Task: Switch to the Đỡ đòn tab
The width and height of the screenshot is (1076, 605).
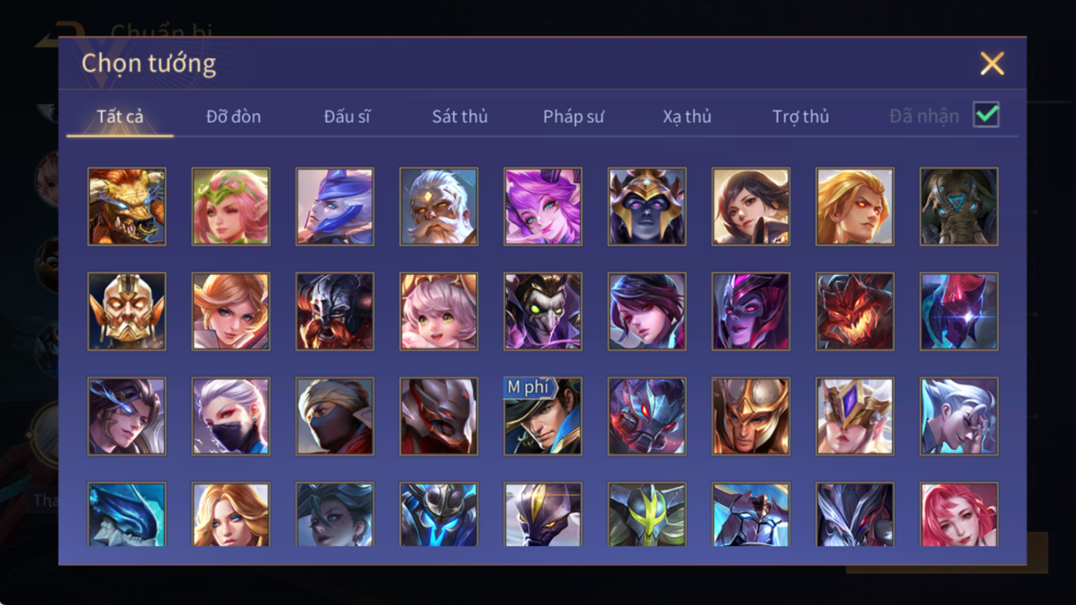Action: pyautogui.click(x=233, y=116)
